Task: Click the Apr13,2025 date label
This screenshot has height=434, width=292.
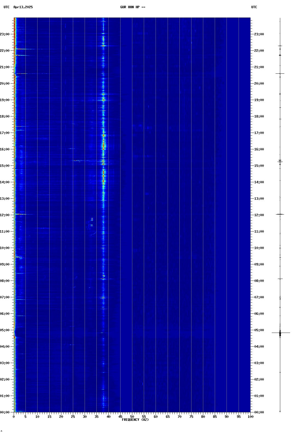Action: tap(23, 7)
